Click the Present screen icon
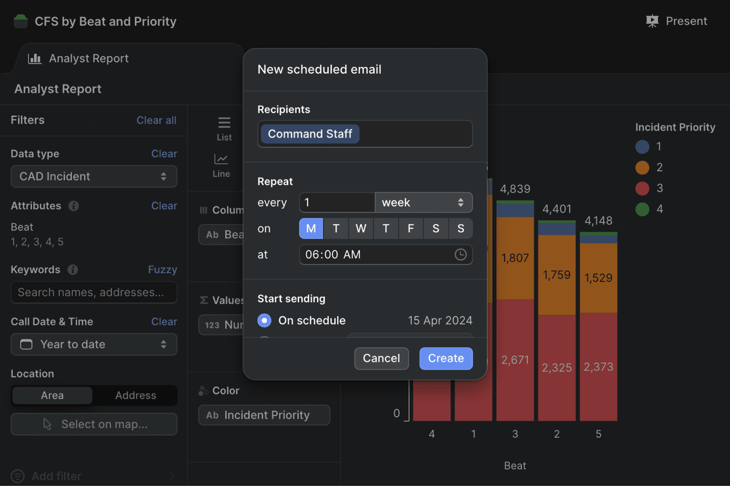This screenshot has width=730, height=486. tap(652, 21)
